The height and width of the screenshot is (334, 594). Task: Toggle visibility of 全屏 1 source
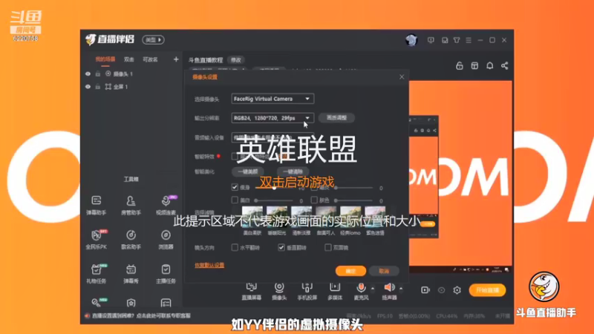click(x=88, y=87)
